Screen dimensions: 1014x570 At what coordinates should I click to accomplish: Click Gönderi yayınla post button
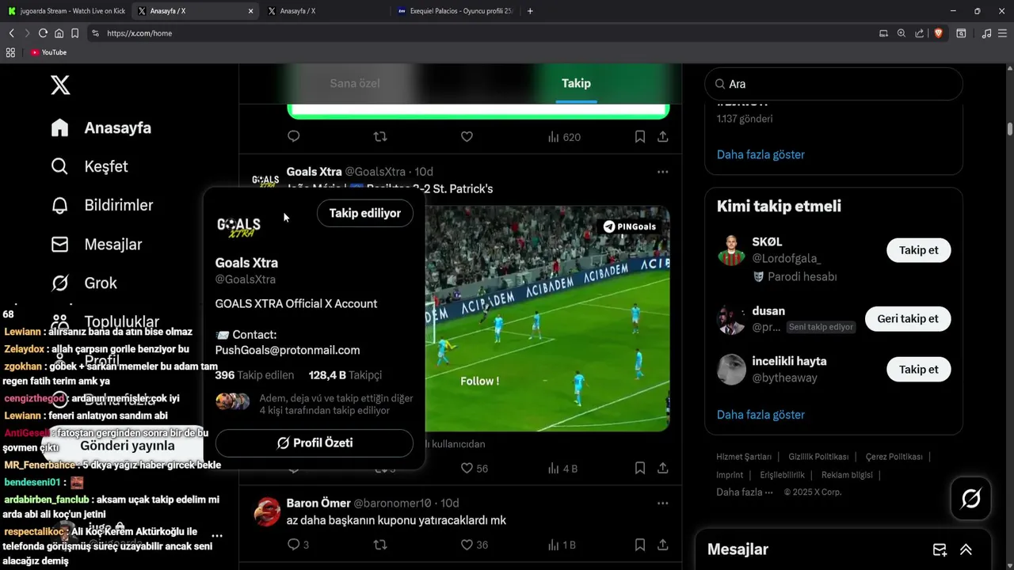click(x=127, y=446)
